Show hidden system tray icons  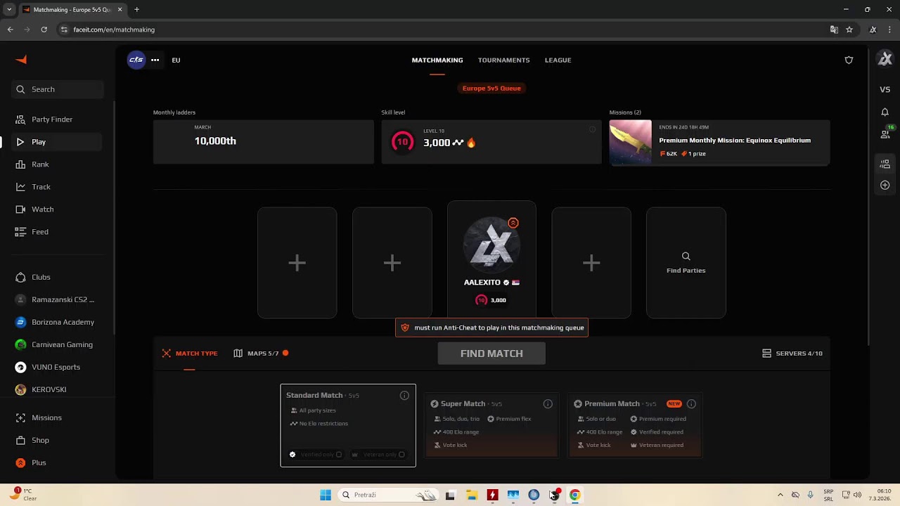tap(780, 495)
